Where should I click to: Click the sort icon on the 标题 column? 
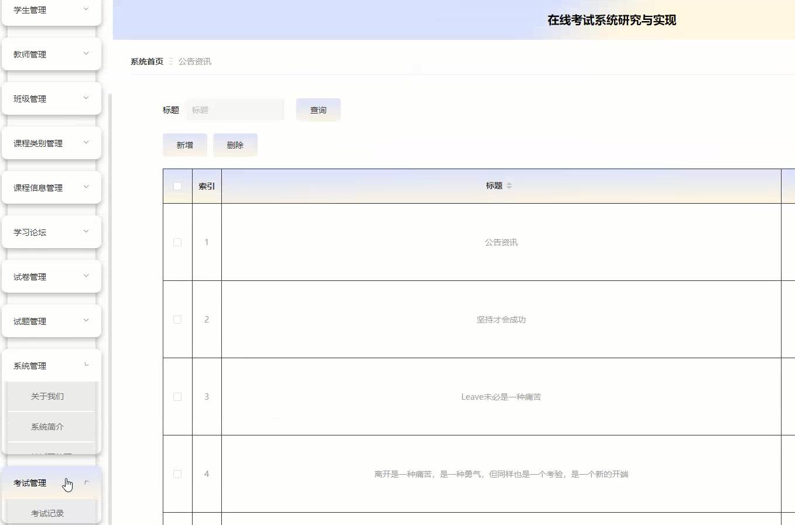click(509, 185)
